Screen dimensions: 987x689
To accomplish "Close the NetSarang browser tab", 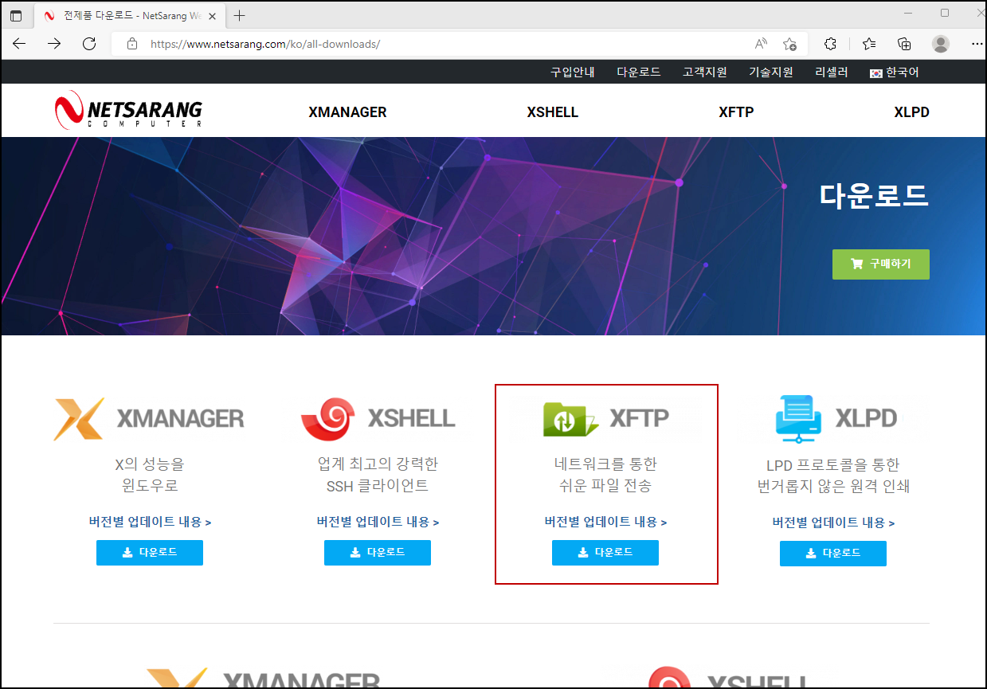I will (211, 16).
